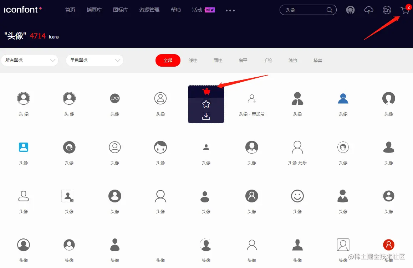Viewport: 413px width, 268px height.
Task: Open the 图标库 menu item
Action: 121,10
